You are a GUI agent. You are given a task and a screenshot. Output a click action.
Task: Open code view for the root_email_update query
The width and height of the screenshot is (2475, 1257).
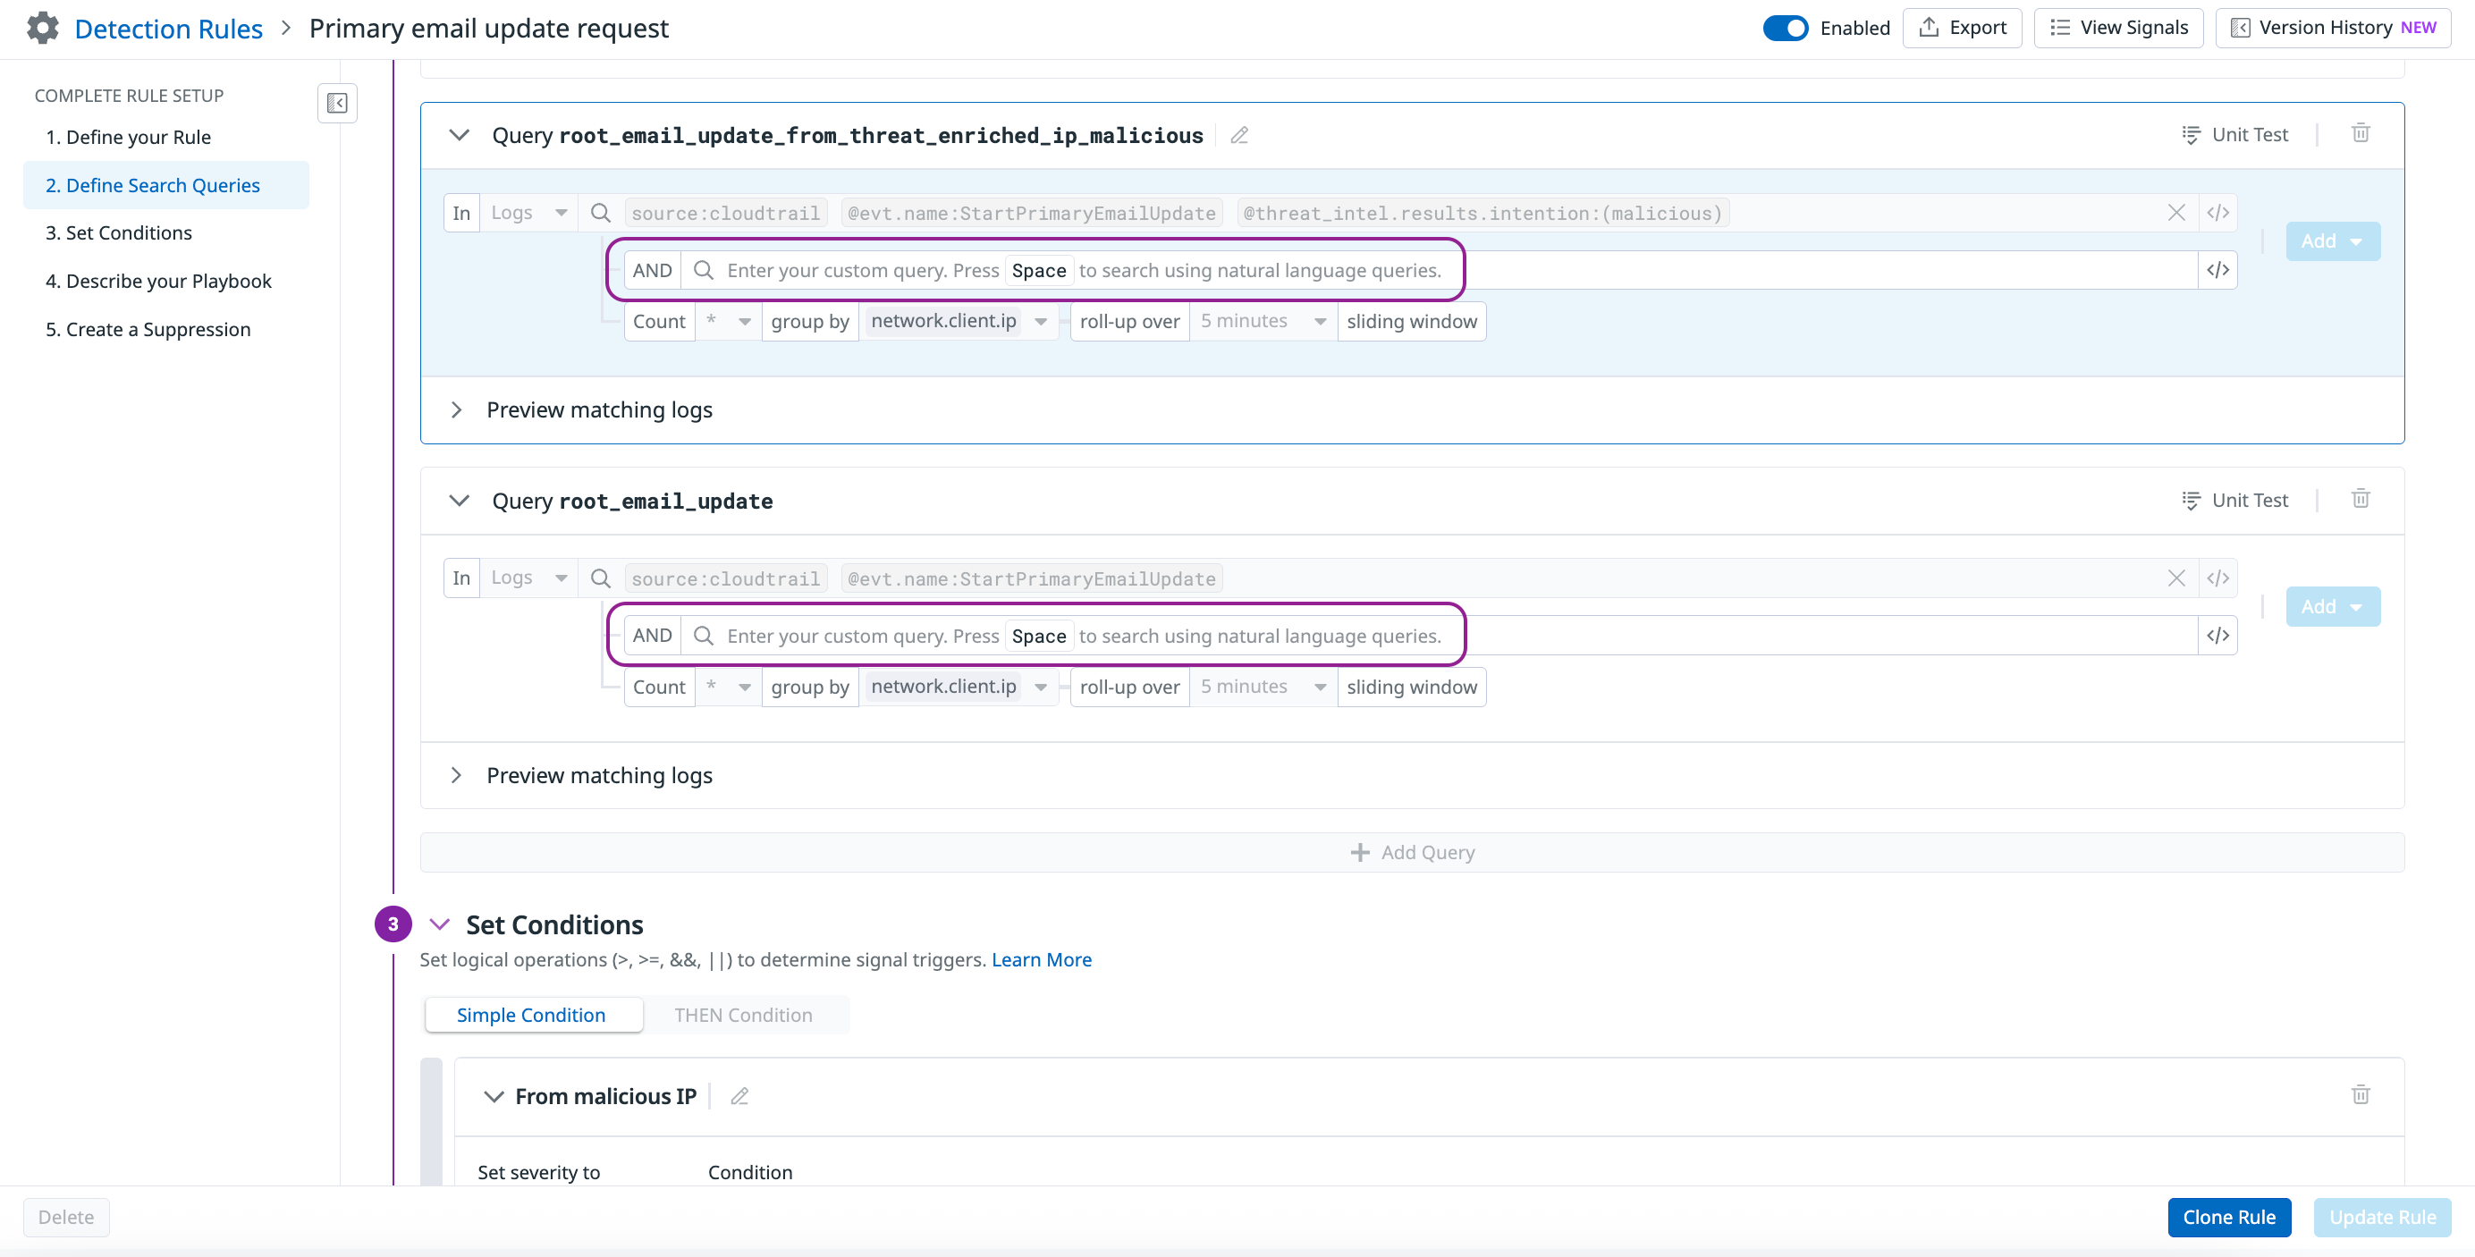2219,578
